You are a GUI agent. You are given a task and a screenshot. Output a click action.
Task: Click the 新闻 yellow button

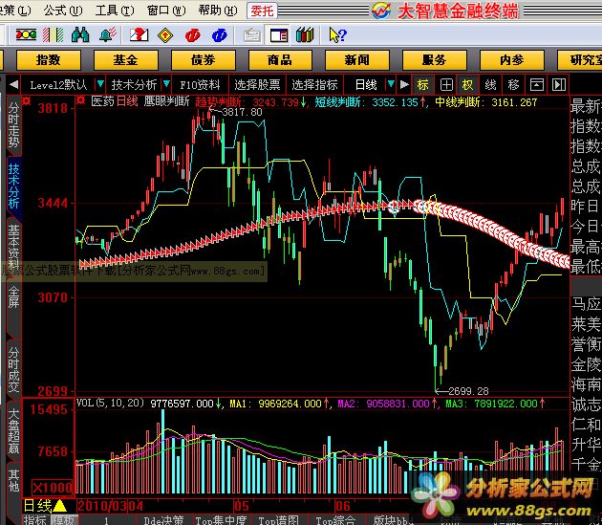click(357, 60)
